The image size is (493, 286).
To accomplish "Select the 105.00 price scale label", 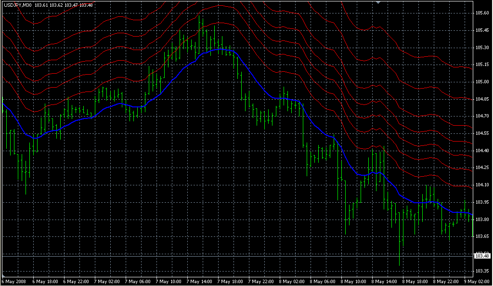I will [x=482, y=82].
